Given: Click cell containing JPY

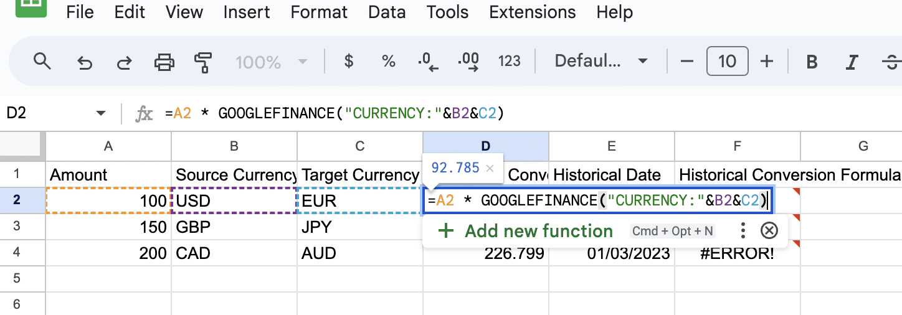Looking at the screenshot, I should click(x=360, y=227).
